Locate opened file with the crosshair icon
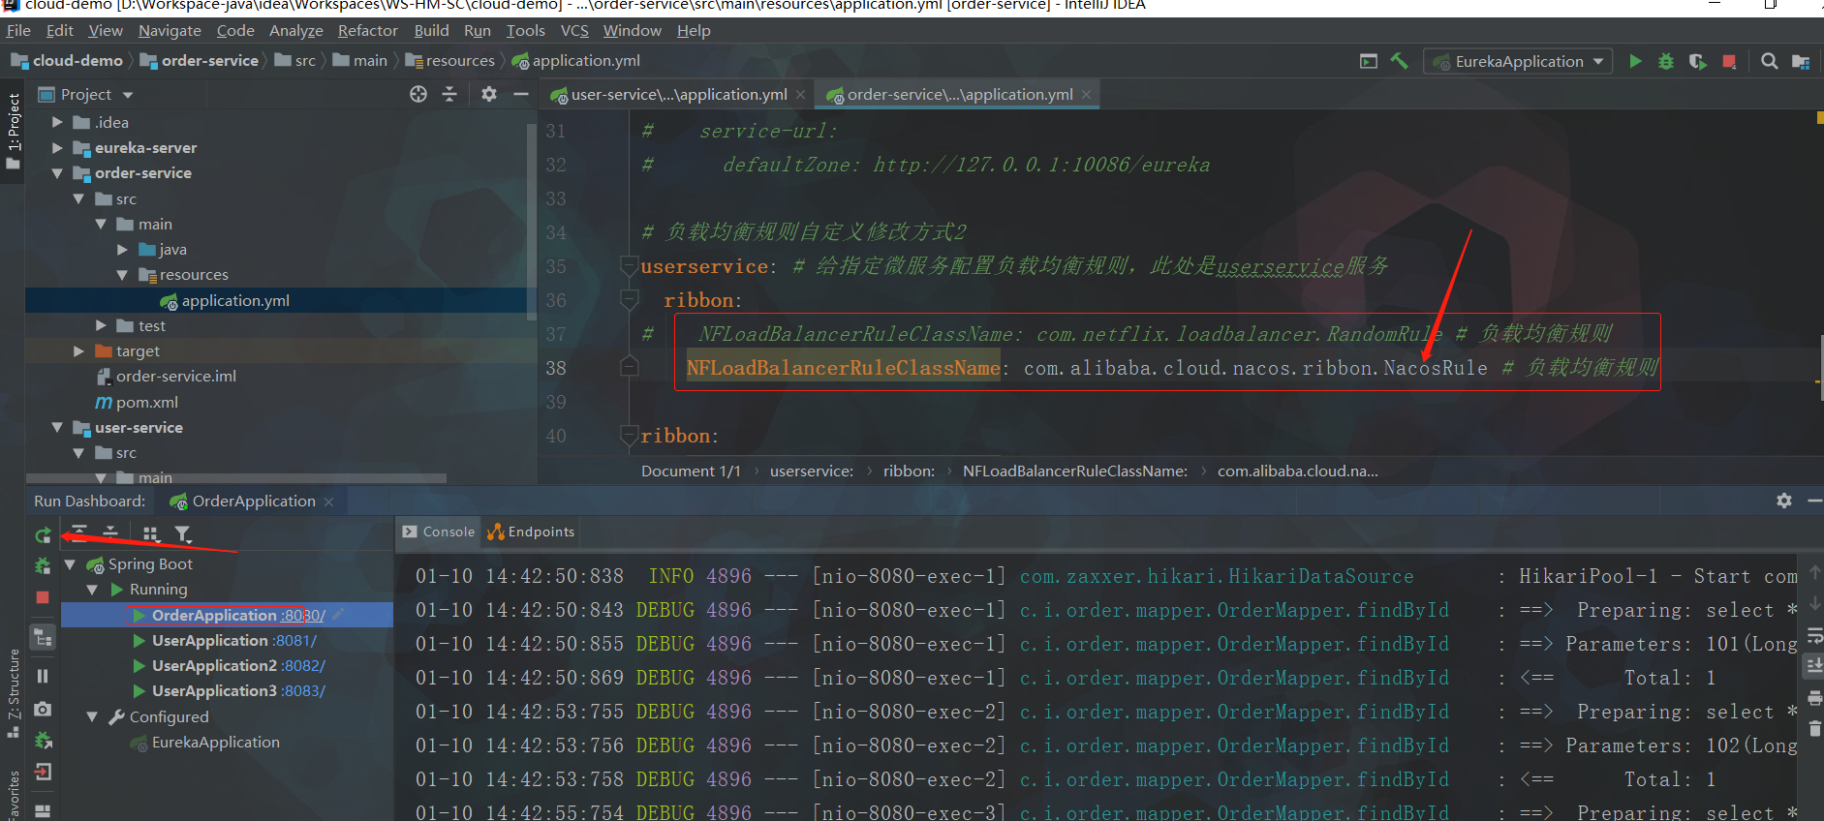 [418, 94]
